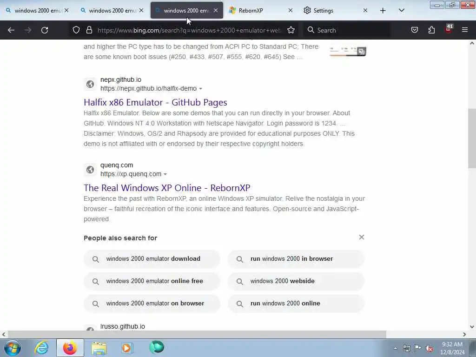The height and width of the screenshot is (357, 476).
Task: Click the site security padlock icon
Action: (x=89, y=30)
